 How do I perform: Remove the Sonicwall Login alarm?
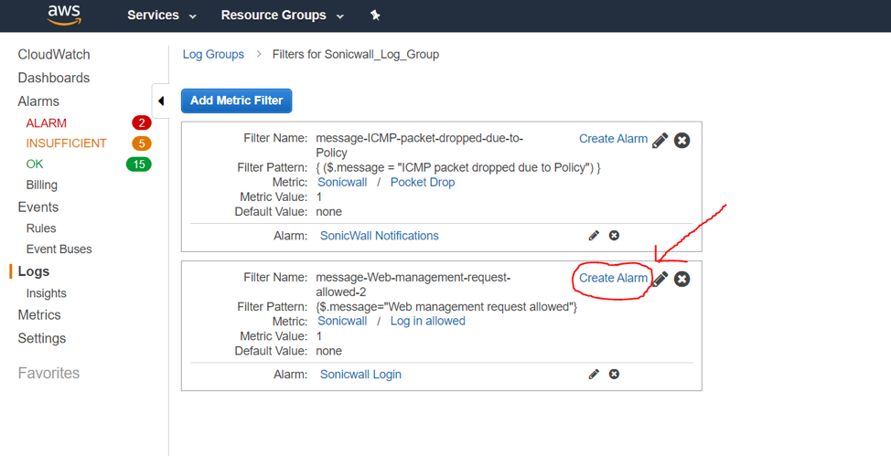coord(614,375)
